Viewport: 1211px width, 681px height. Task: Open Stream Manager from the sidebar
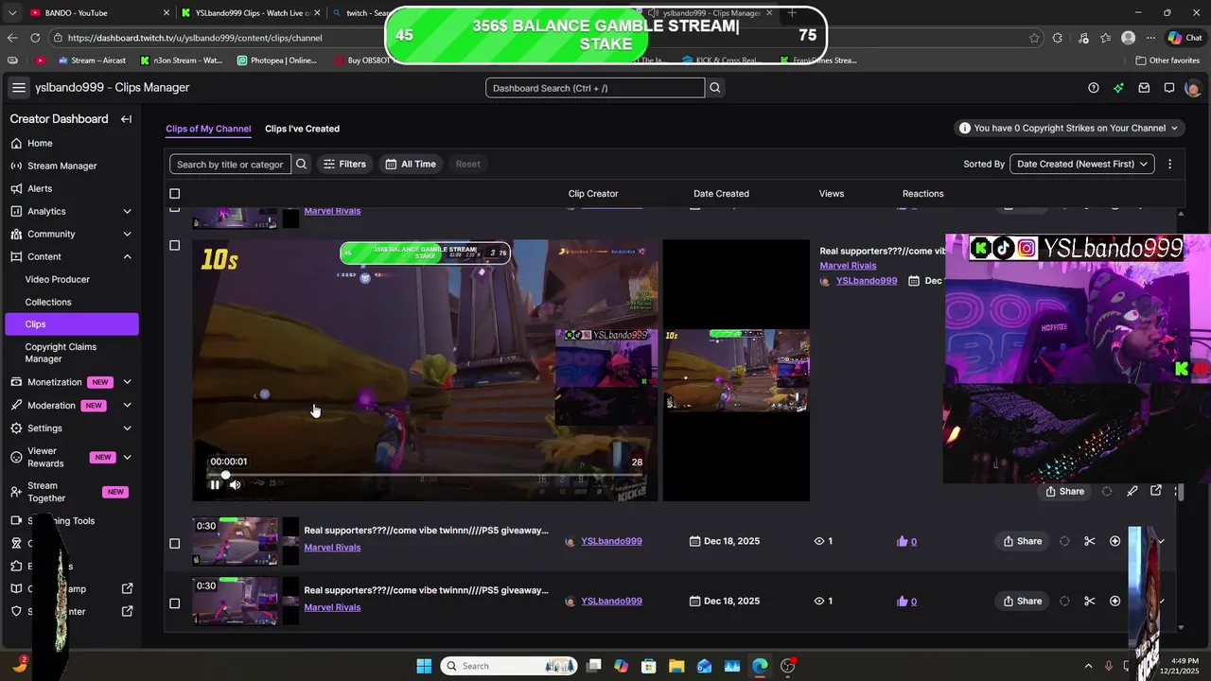coord(71,166)
